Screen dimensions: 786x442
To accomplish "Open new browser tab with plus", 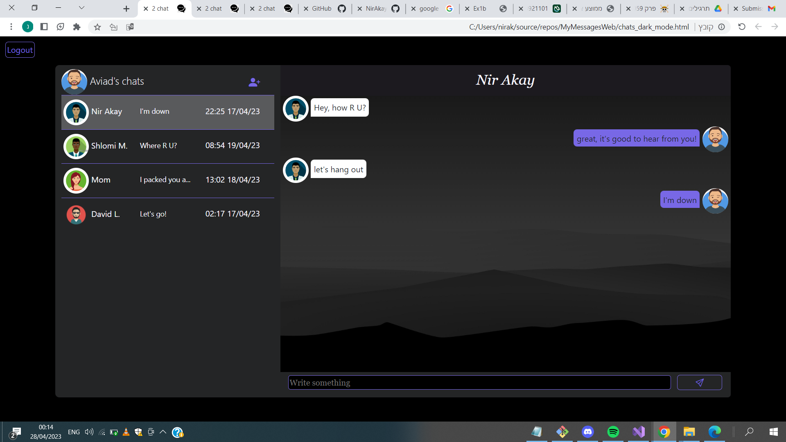I will [x=126, y=9].
